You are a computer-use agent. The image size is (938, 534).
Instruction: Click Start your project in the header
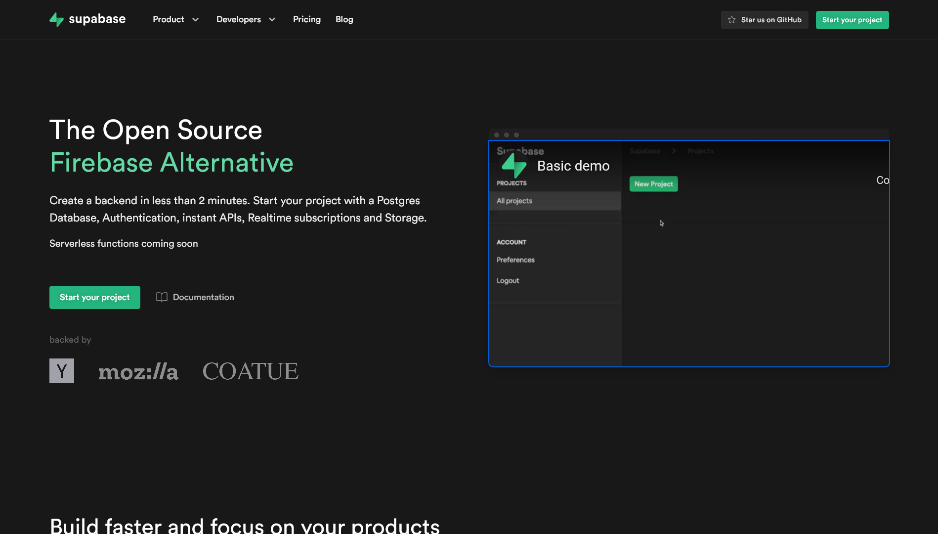(x=852, y=20)
